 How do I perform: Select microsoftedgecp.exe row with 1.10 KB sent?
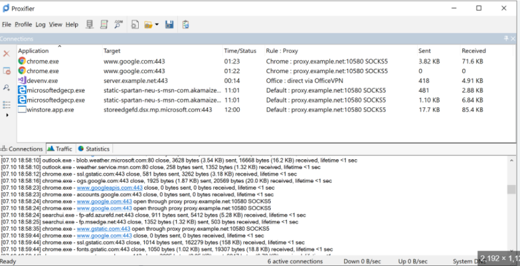265,100
